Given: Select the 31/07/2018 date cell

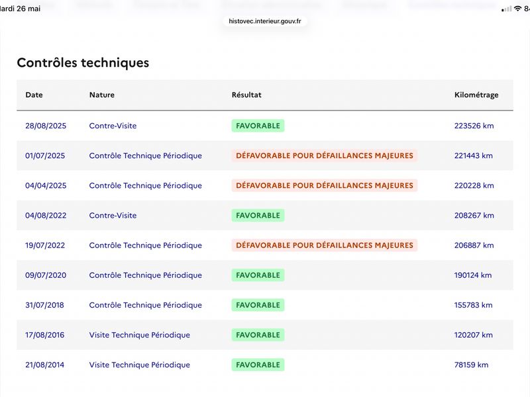Looking at the screenshot, I should point(44,305).
